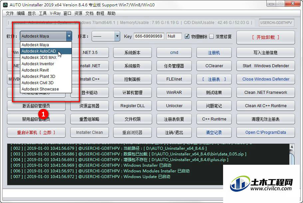Pick Autodesk Civil 3D option
The image size is (303, 203).
(46, 83)
